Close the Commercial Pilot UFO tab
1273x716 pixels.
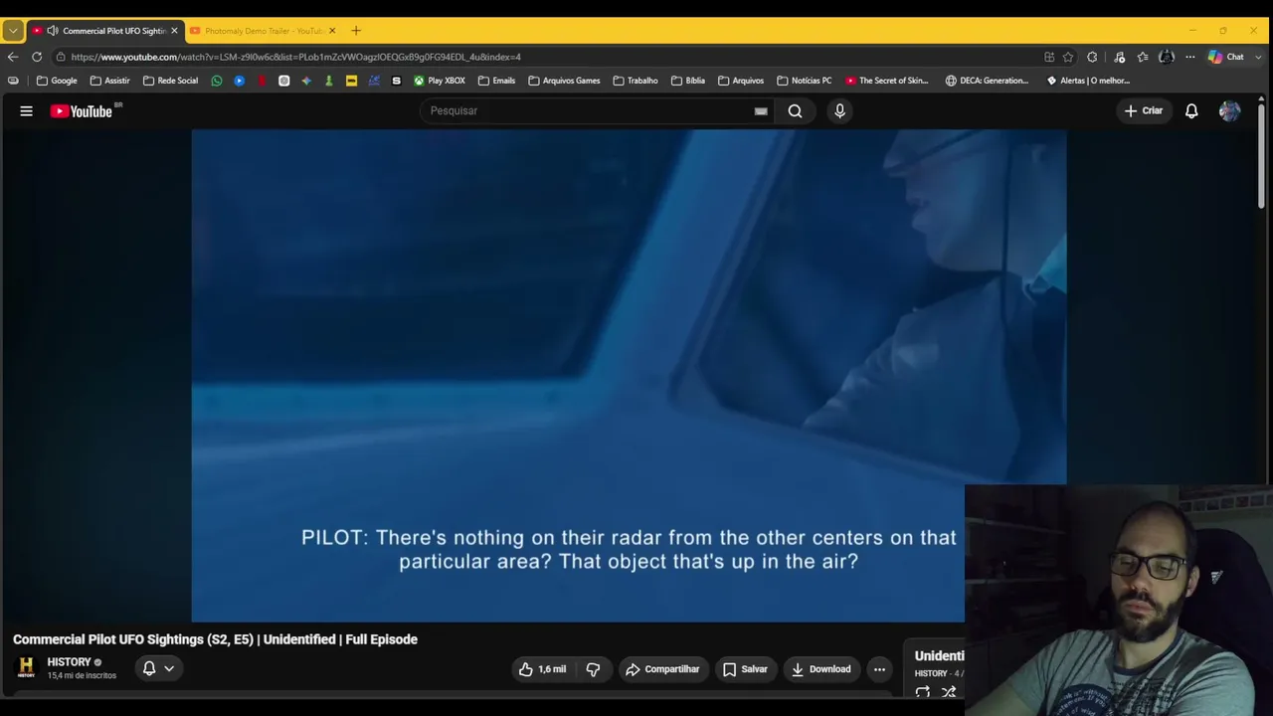tap(174, 31)
